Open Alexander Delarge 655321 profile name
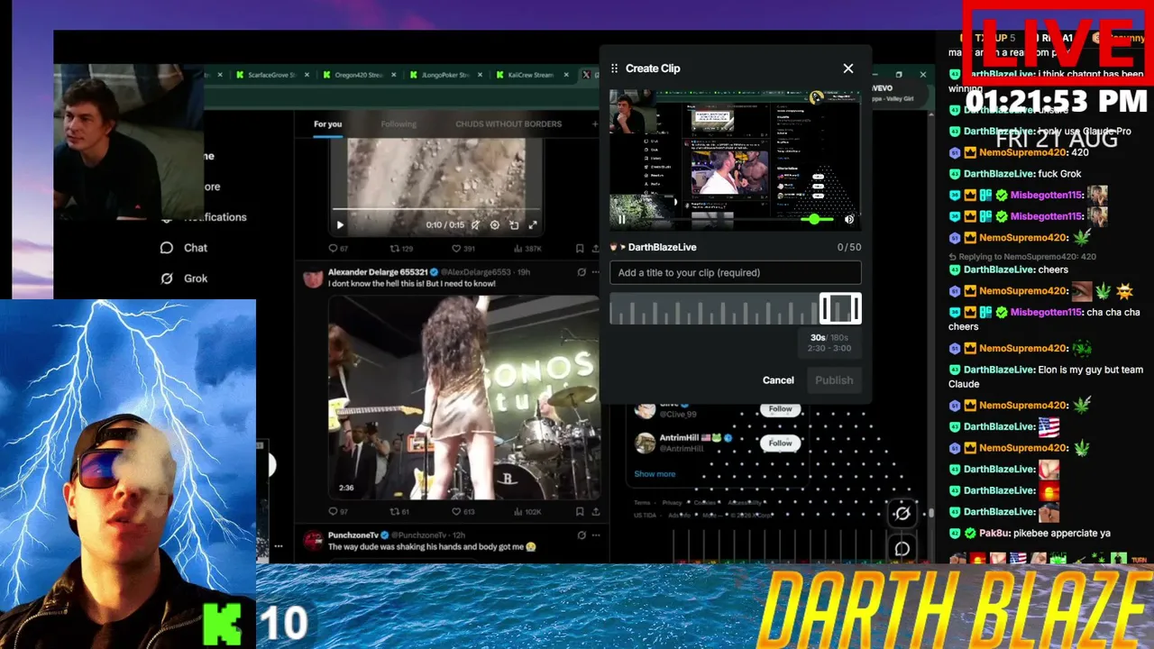 pos(378,272)
